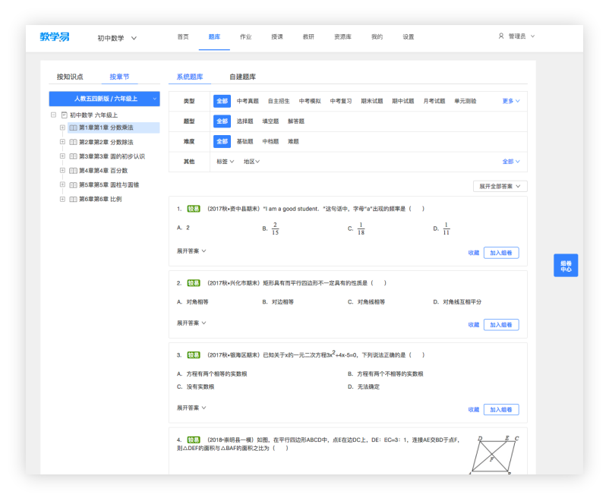Viewport: 609px width, 501px height.
Task: Click the textbook icon beside 第6章 比例
Action: [73, 199]
